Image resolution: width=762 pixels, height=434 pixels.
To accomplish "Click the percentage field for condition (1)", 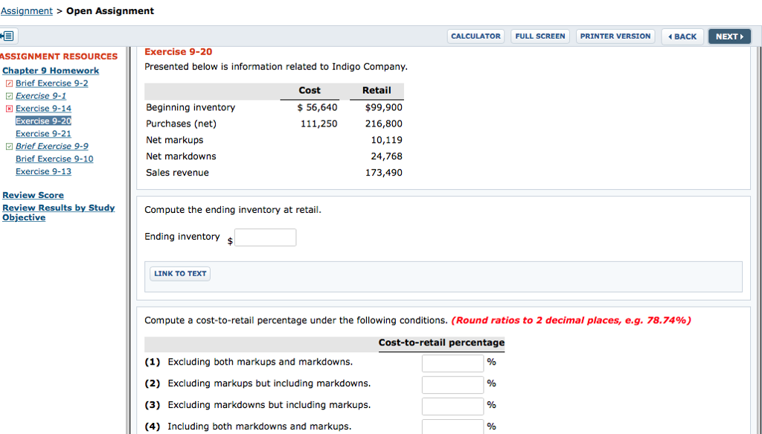I will [x=452, y=363].
